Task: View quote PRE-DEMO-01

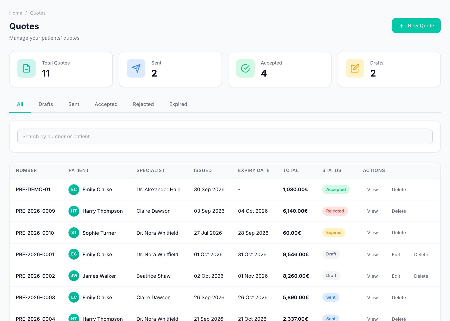Action: pyautogui.click(x=372, y=190)
